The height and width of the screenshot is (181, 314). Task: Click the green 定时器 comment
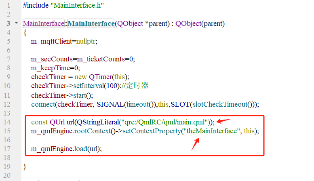pos(135,86)
